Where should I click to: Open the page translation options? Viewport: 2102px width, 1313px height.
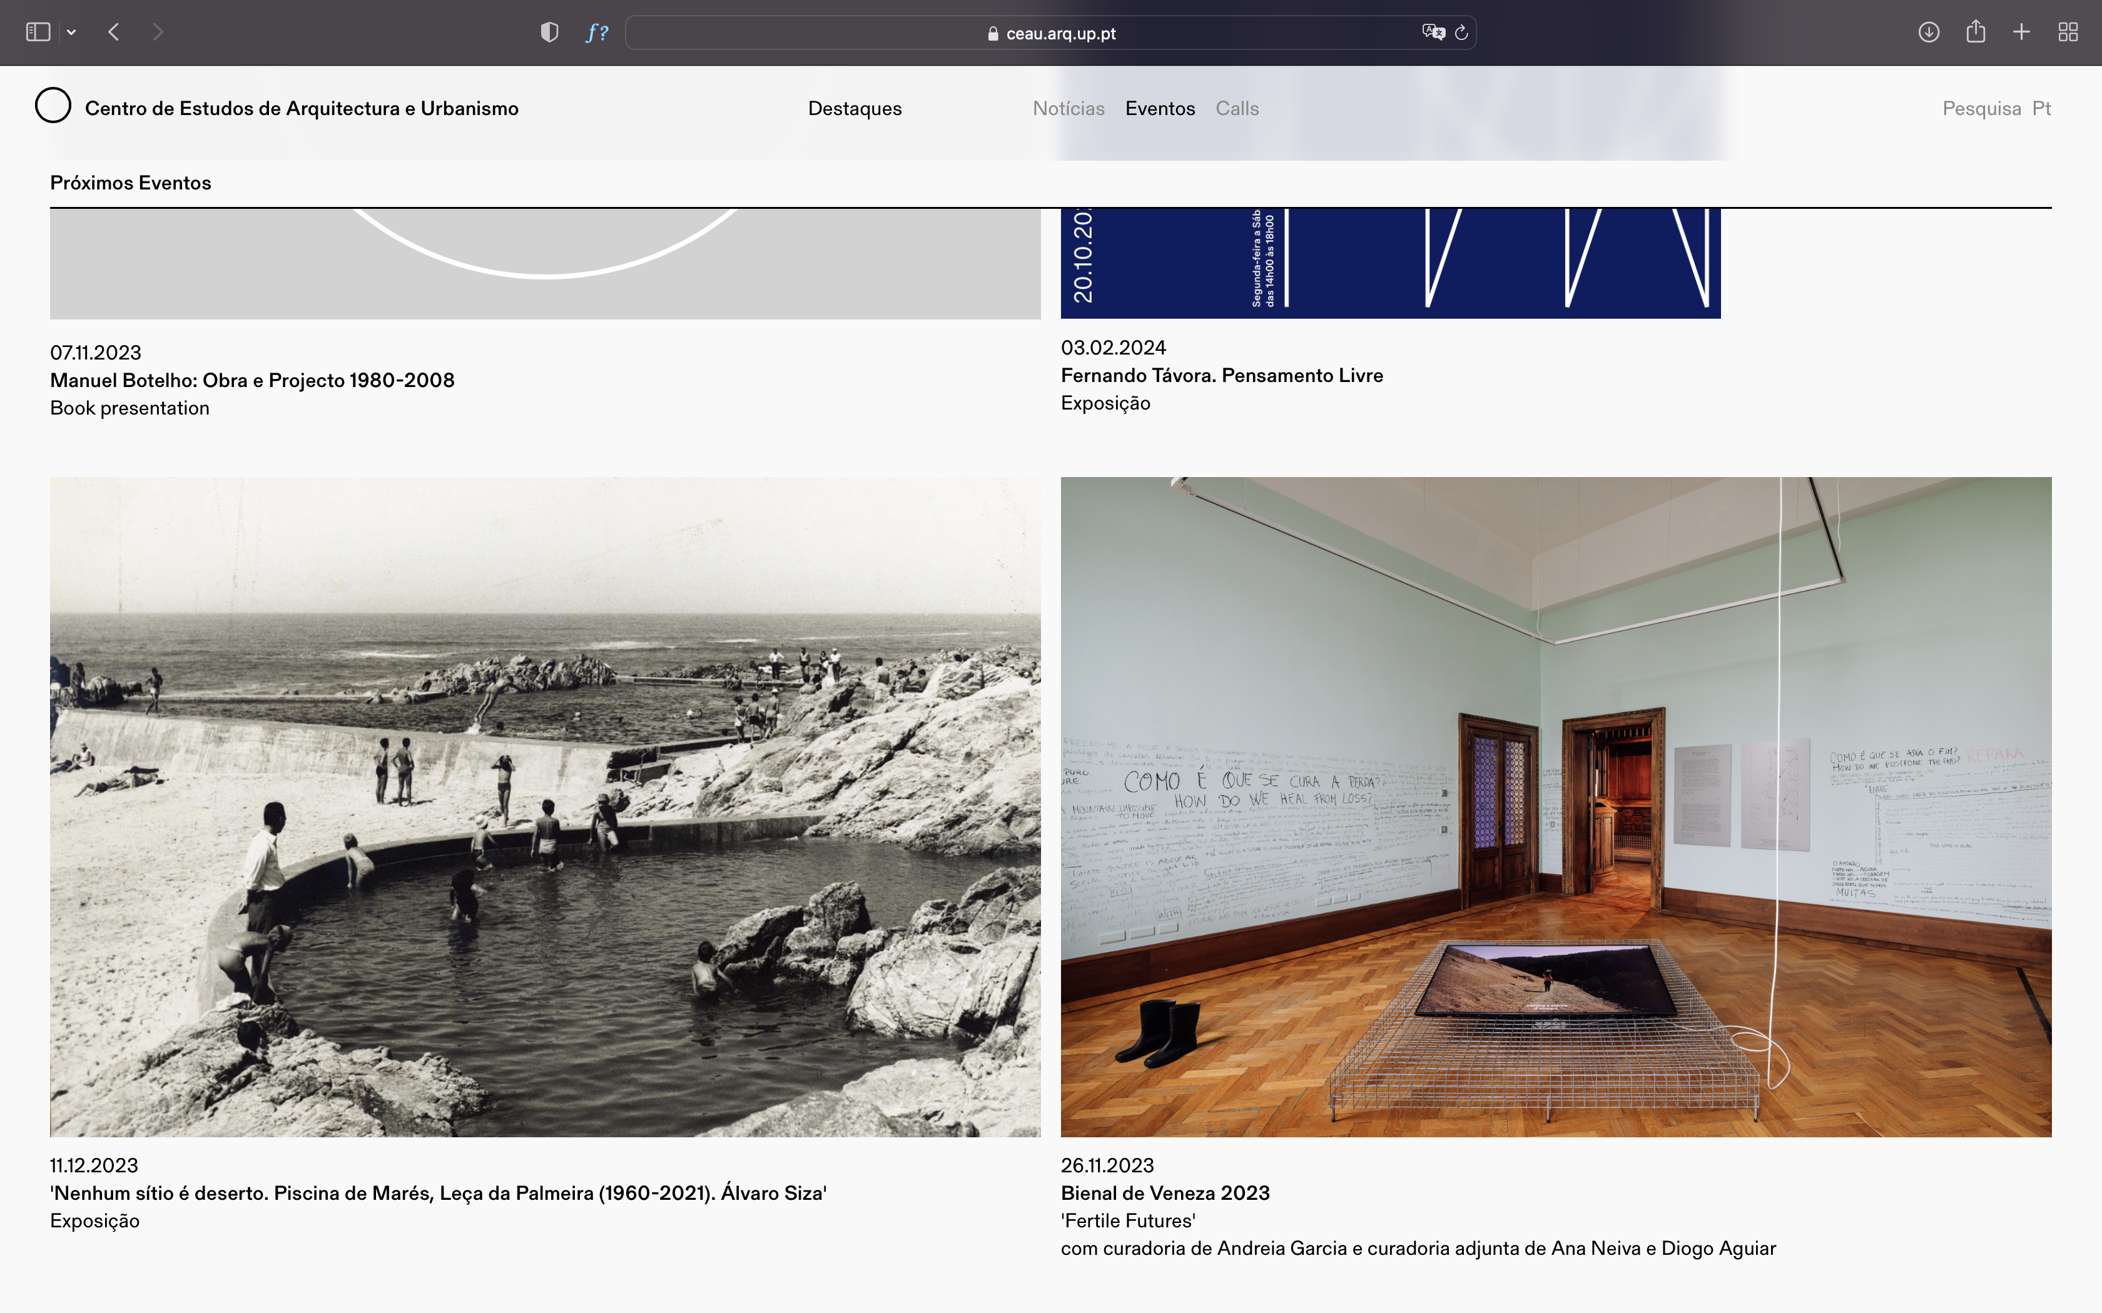coord(1433,32)
